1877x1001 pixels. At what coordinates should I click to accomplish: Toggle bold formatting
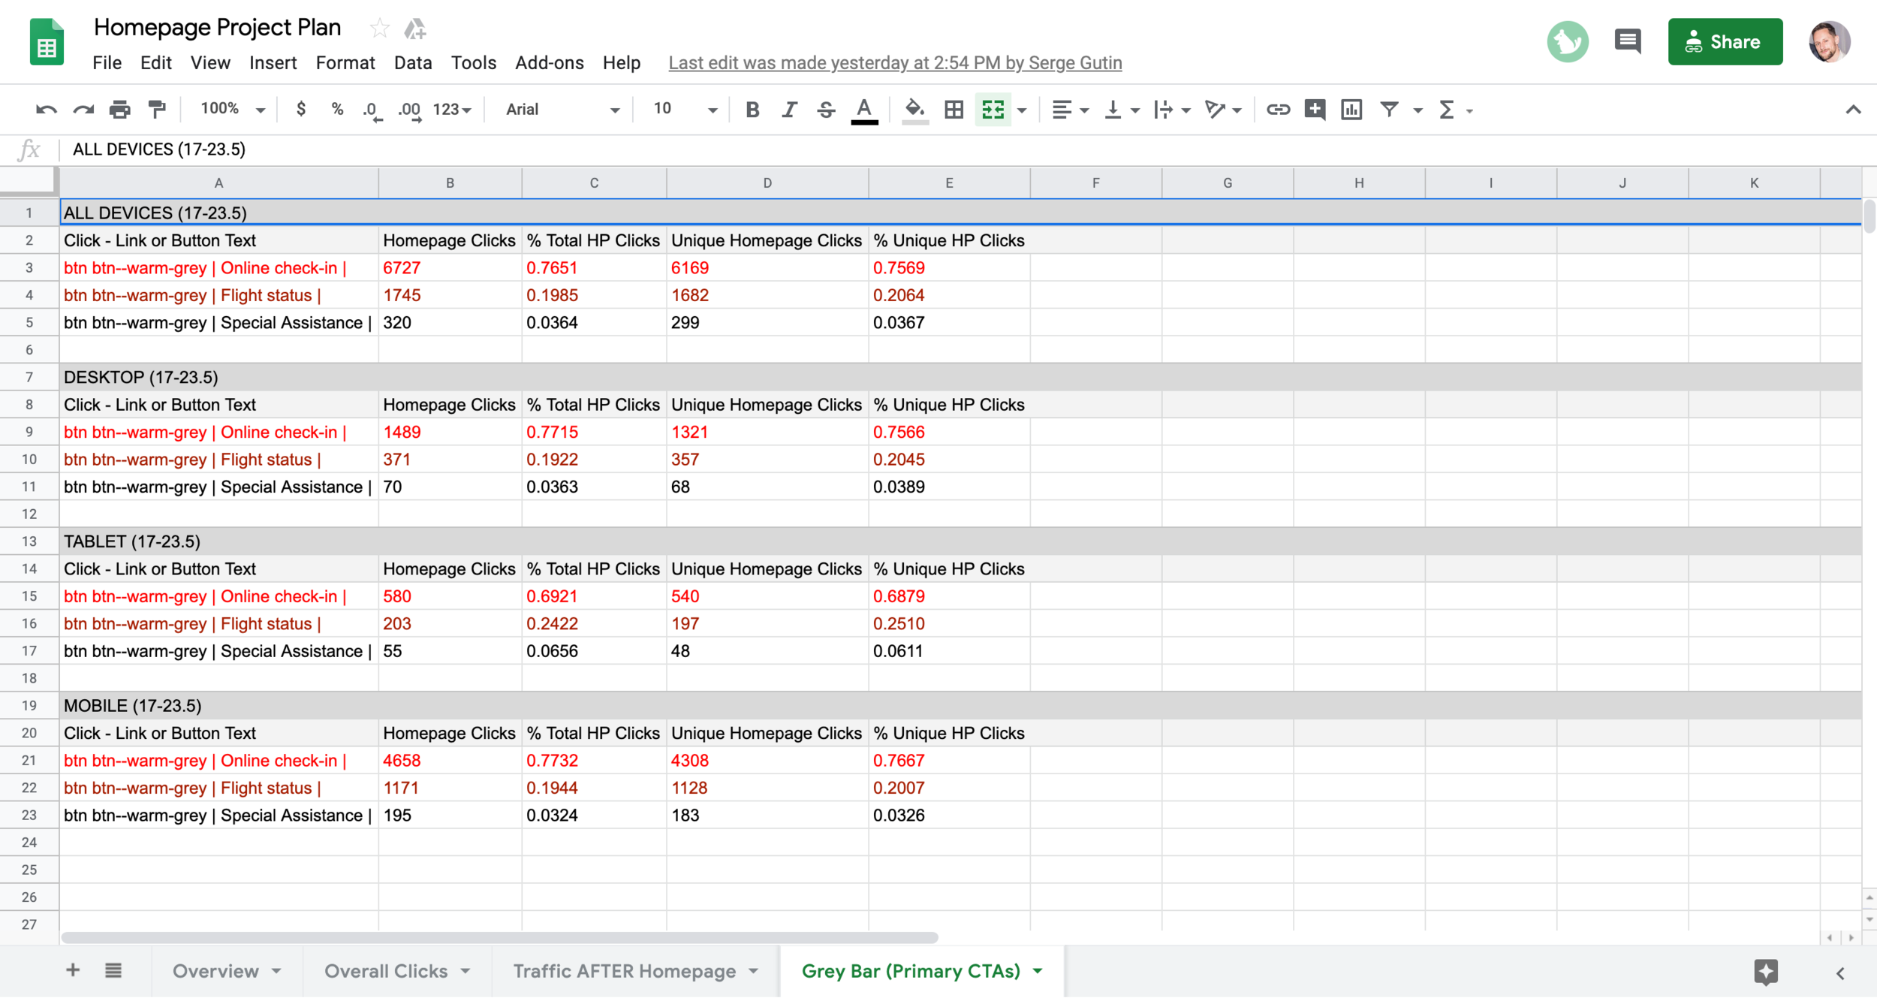click(x=752, y=110)
